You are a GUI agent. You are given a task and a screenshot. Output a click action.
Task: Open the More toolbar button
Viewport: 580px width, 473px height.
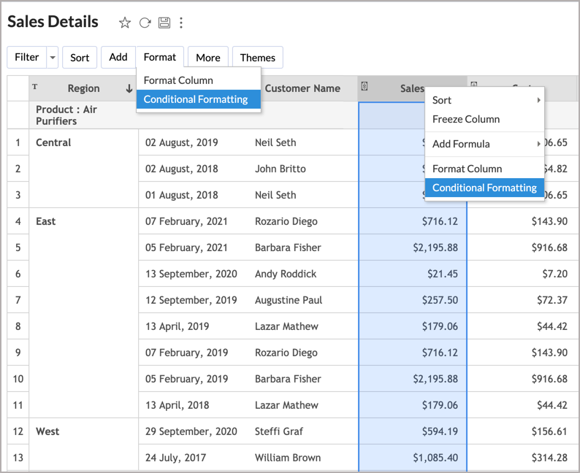click(x=207, y=58)
